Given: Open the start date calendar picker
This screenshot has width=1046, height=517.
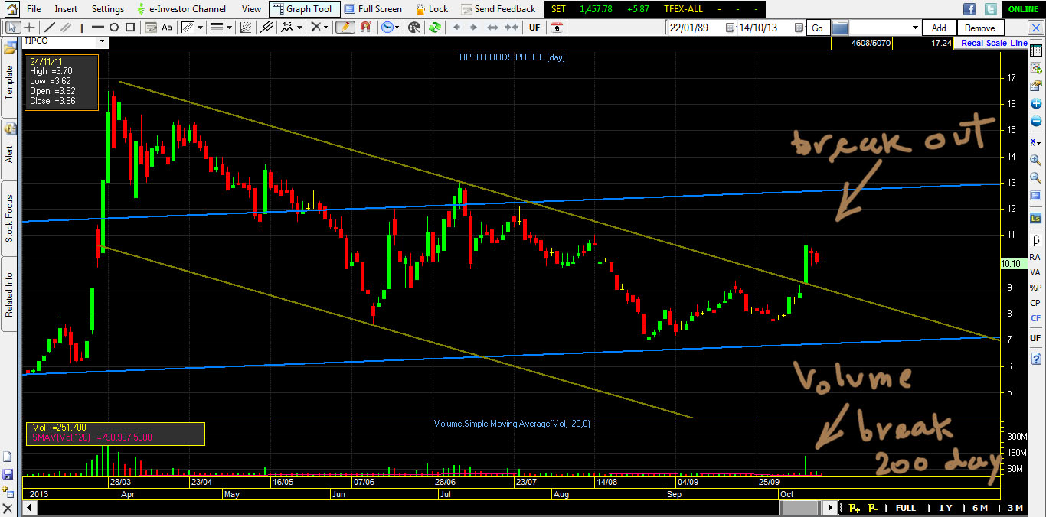Looking at the screenshot, I should tap(729, 28).
